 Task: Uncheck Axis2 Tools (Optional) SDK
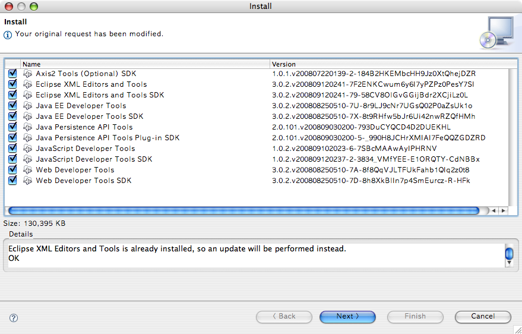tap(12, 73)
